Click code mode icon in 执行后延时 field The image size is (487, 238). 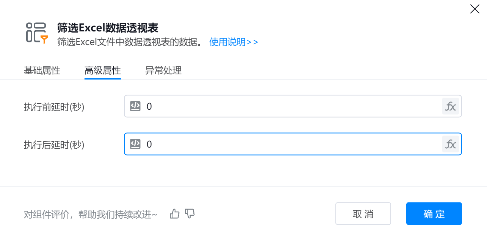(x=135, y=144)
